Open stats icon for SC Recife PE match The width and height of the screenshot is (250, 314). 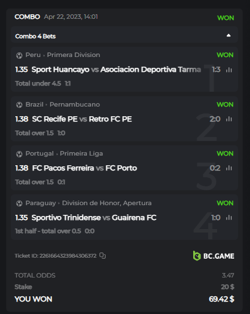(x=229, y=119)
